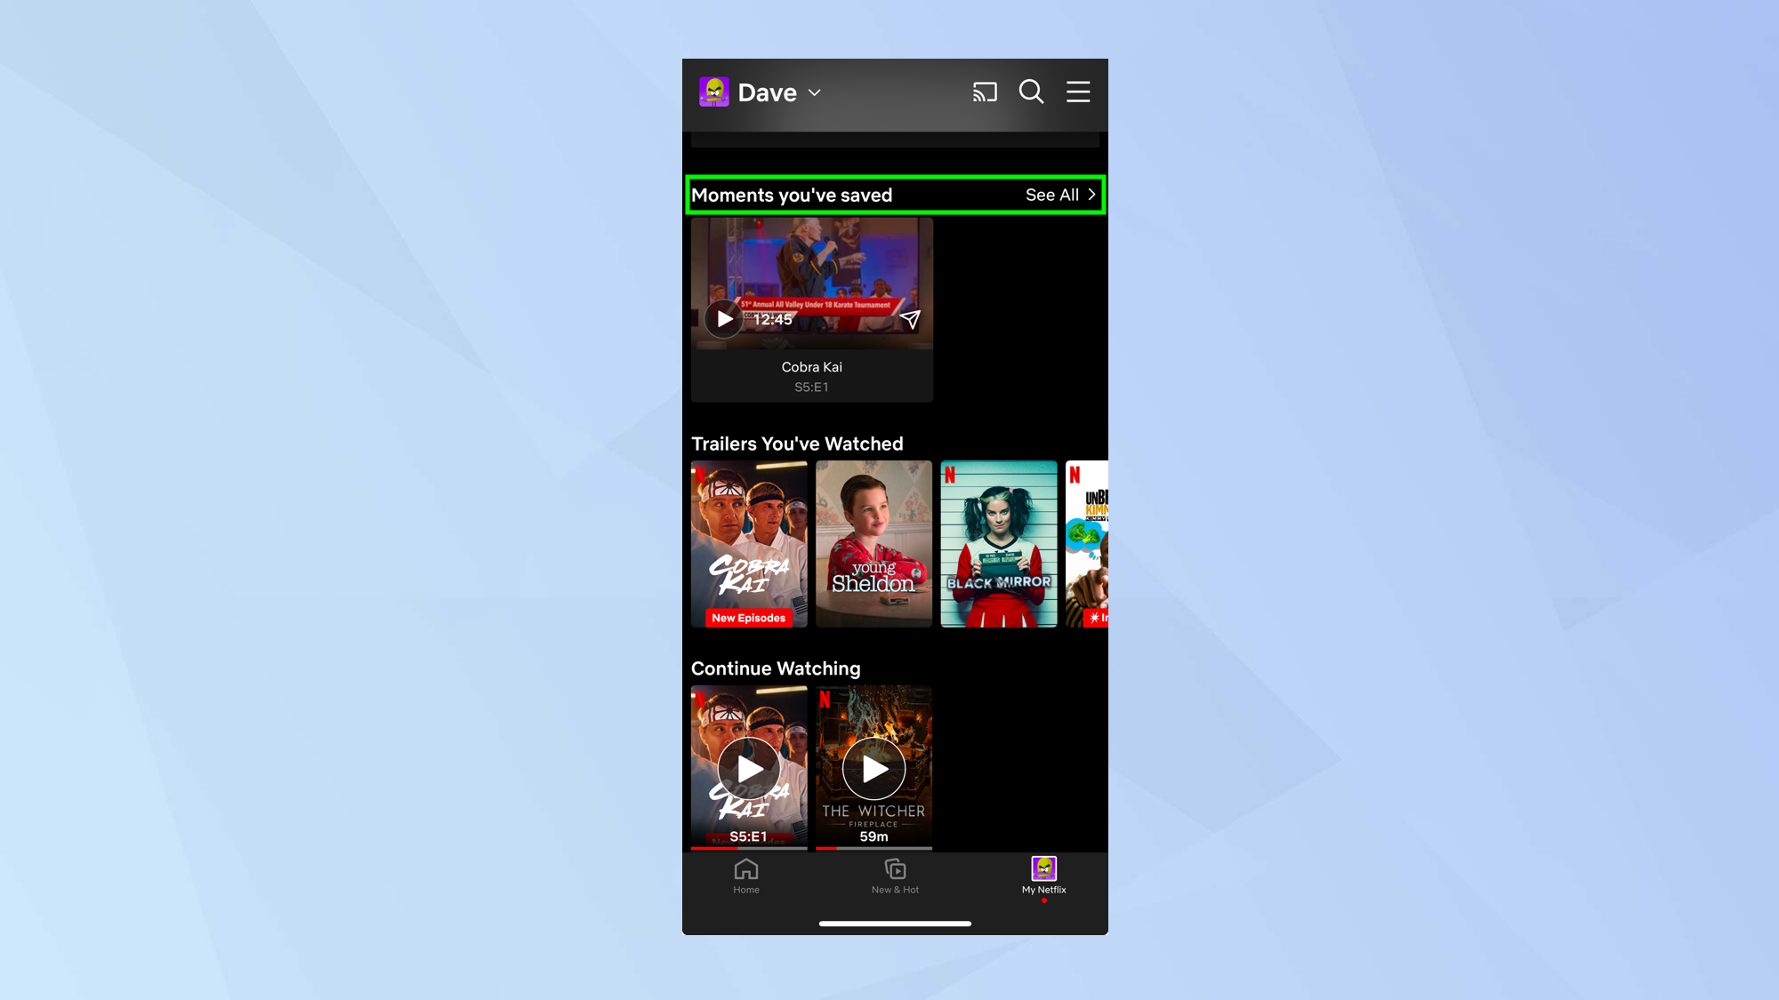The image size is (1779, 1000).
Task: Expand the Dave profile switcher chevron
Action: click(814, 92)
